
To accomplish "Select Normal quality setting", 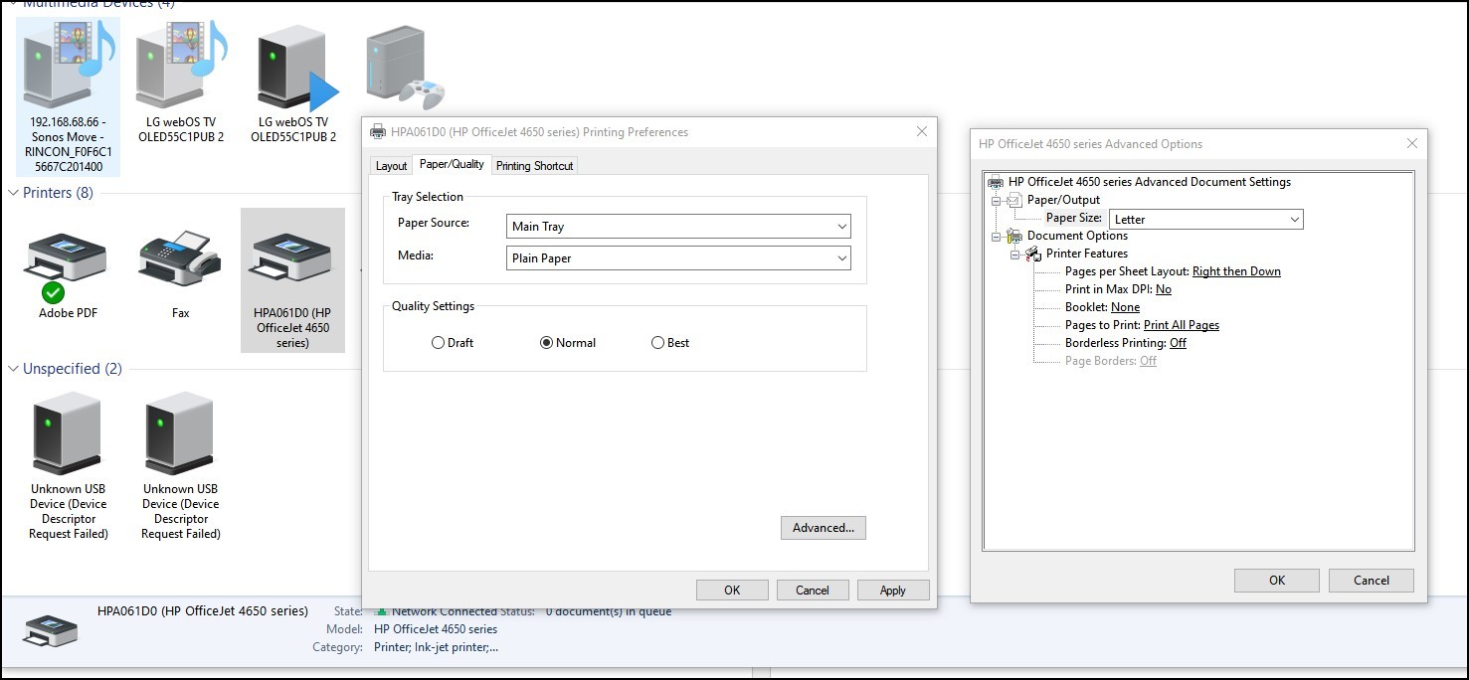I will pos(547,342).
